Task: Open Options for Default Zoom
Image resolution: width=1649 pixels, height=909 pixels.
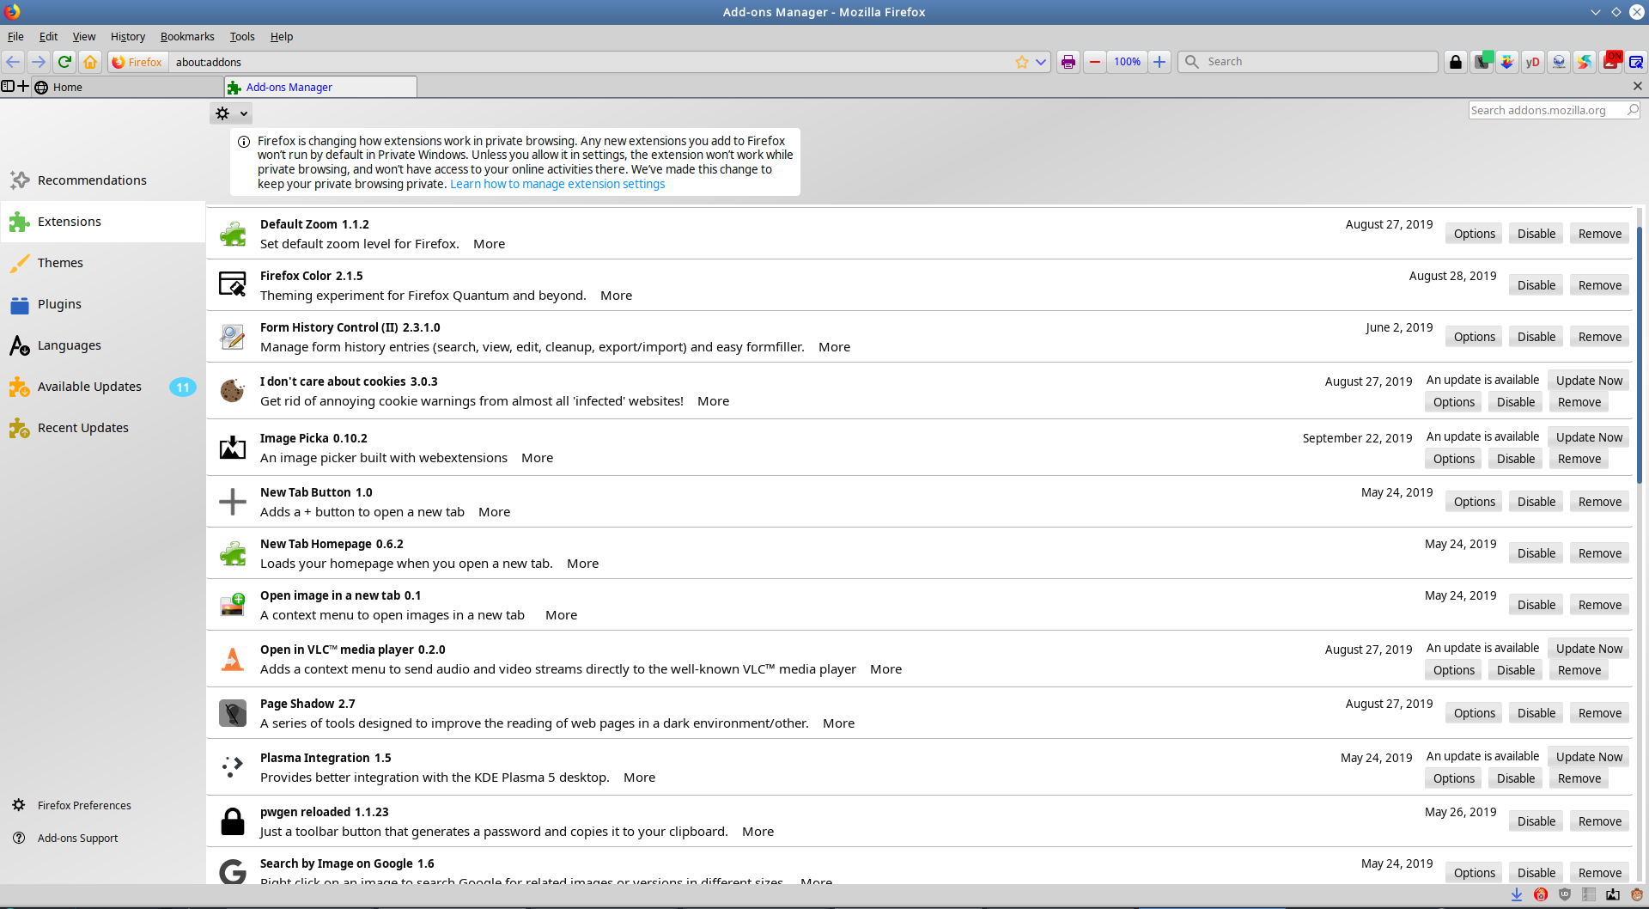Action: point(1474,234)
